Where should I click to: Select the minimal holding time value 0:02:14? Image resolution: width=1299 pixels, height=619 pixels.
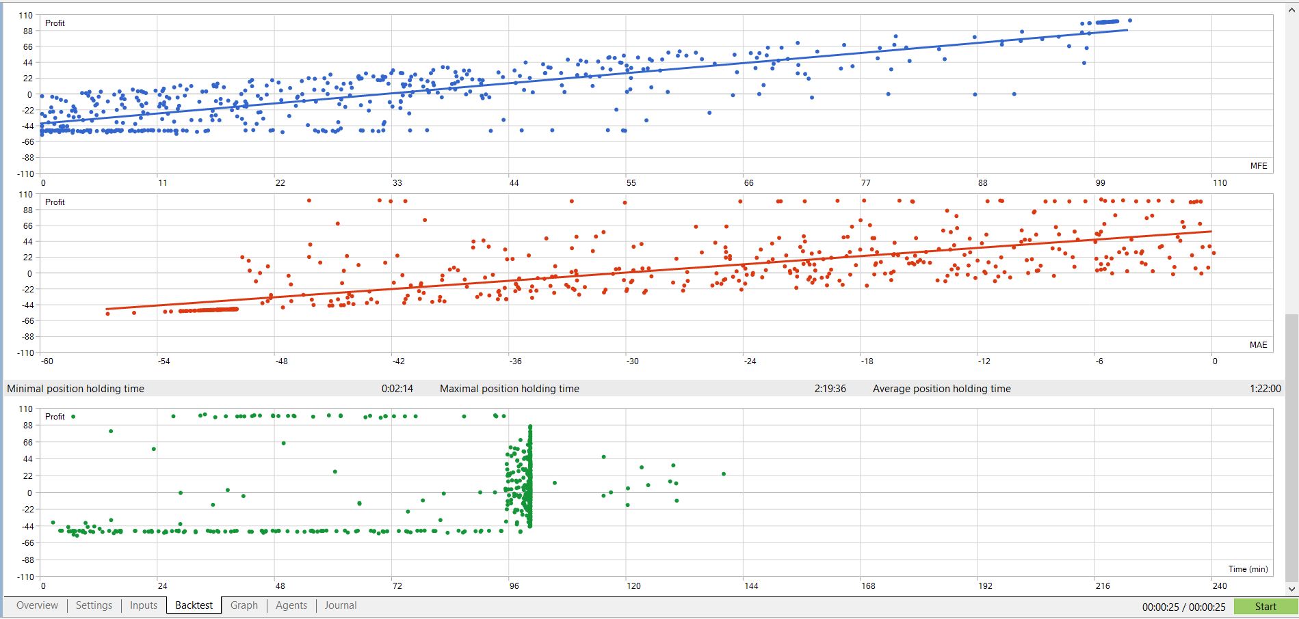(397, 389)
